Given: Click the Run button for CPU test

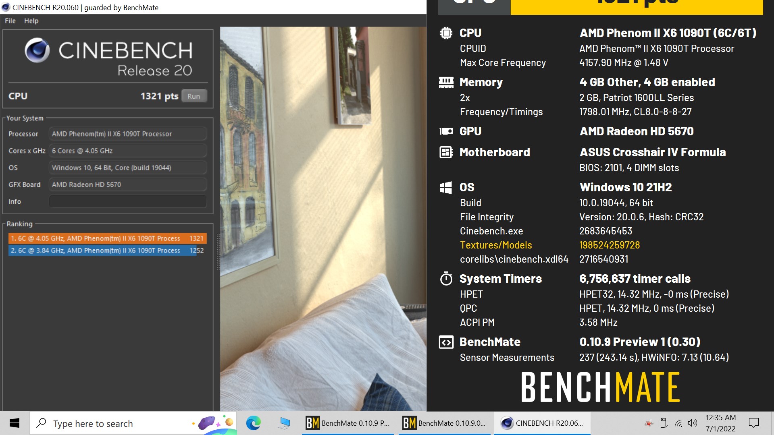Looking at the screenshot, I should (193, 96).
